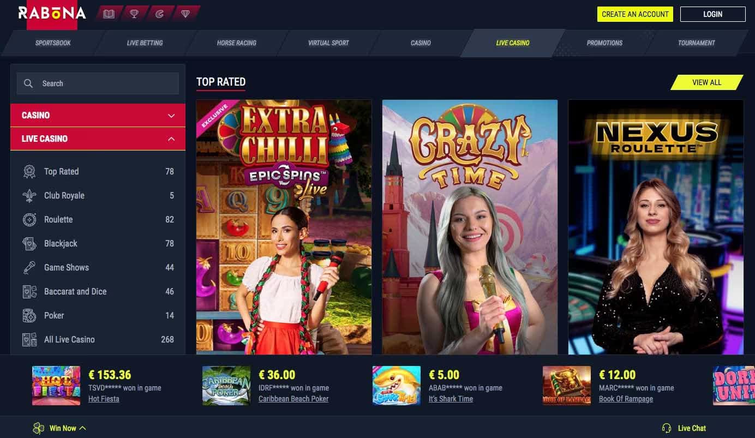Click the Game Shows microphone icon
This screenshot has height=438, width=755.
(x=29, y=268)
